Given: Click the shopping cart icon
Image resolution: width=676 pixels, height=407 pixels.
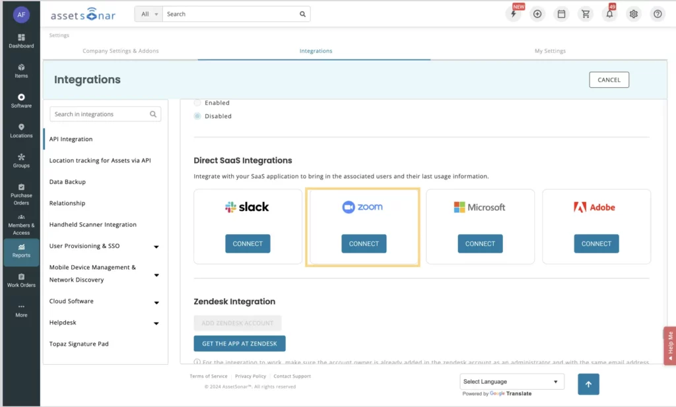Looking at the screenshot, I should [x=585, y=14].
